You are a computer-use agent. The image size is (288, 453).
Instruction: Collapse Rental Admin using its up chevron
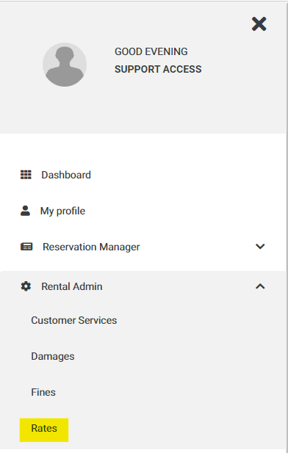pyautogui.click(x=260, y=286)
